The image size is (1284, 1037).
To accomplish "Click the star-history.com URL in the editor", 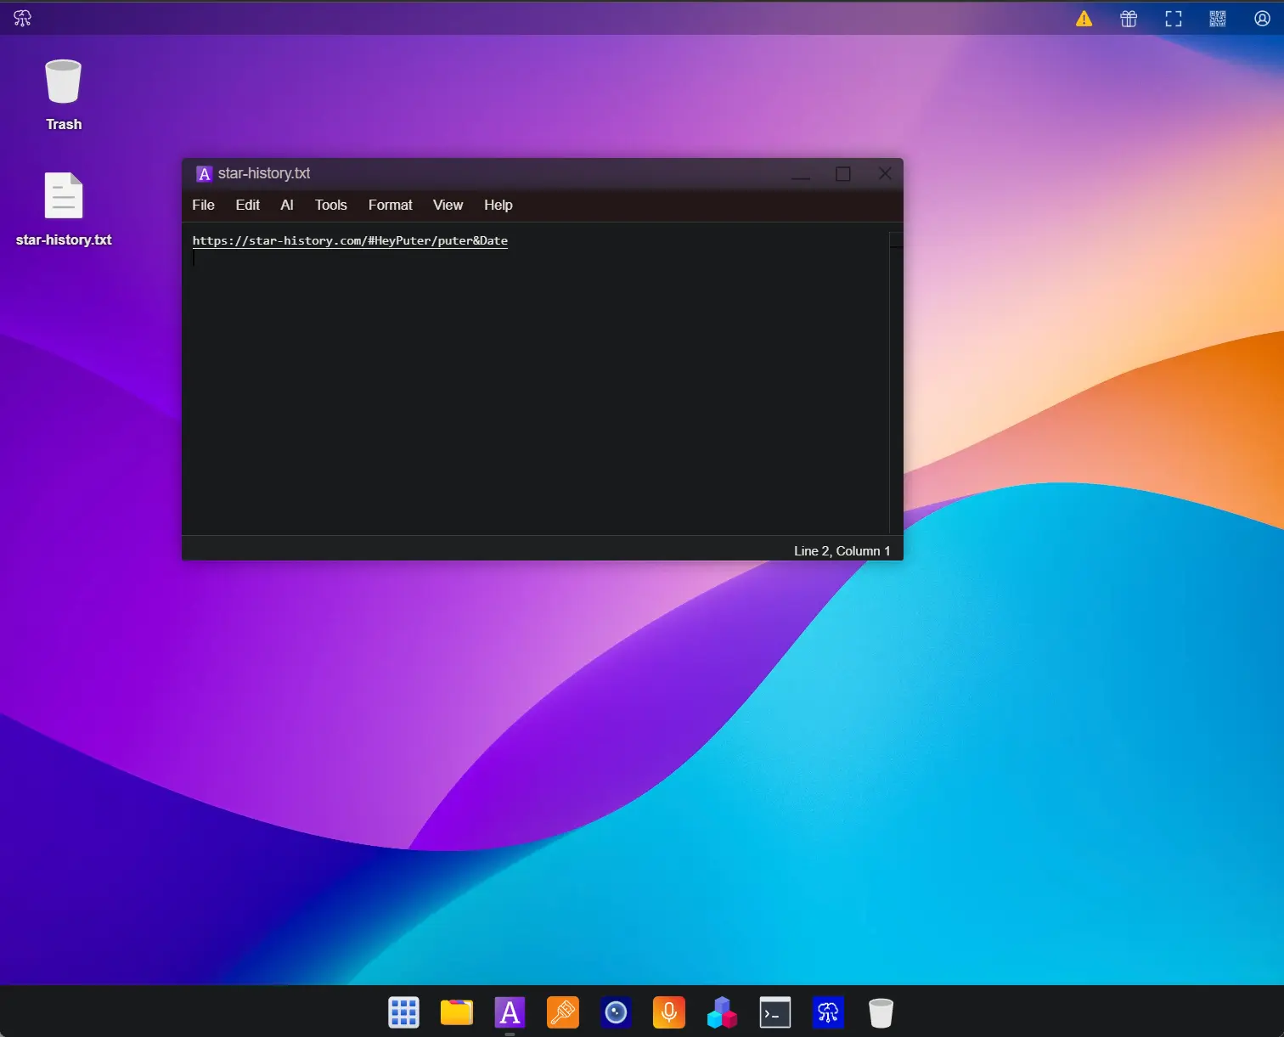I will 350,240.
